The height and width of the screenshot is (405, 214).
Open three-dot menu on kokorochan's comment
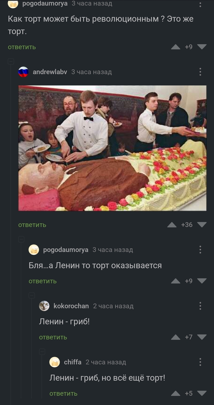(x=200, y=306)
